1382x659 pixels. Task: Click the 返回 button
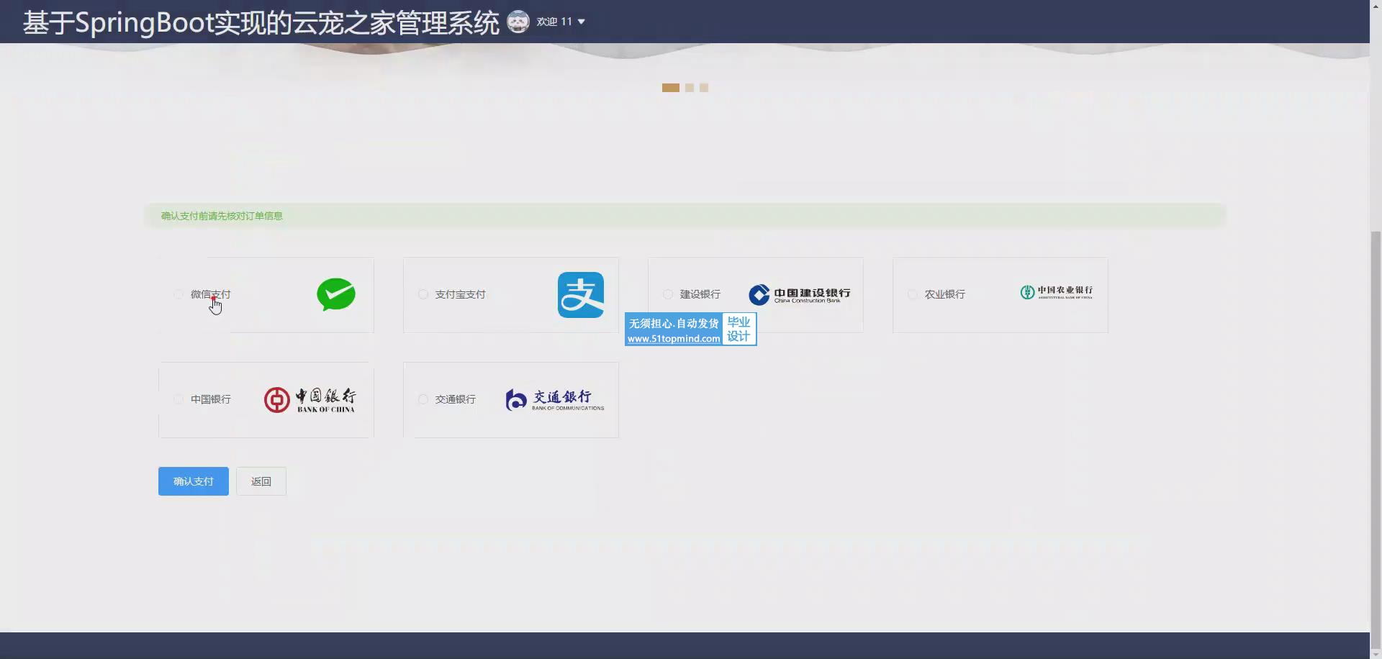[261, 481]
